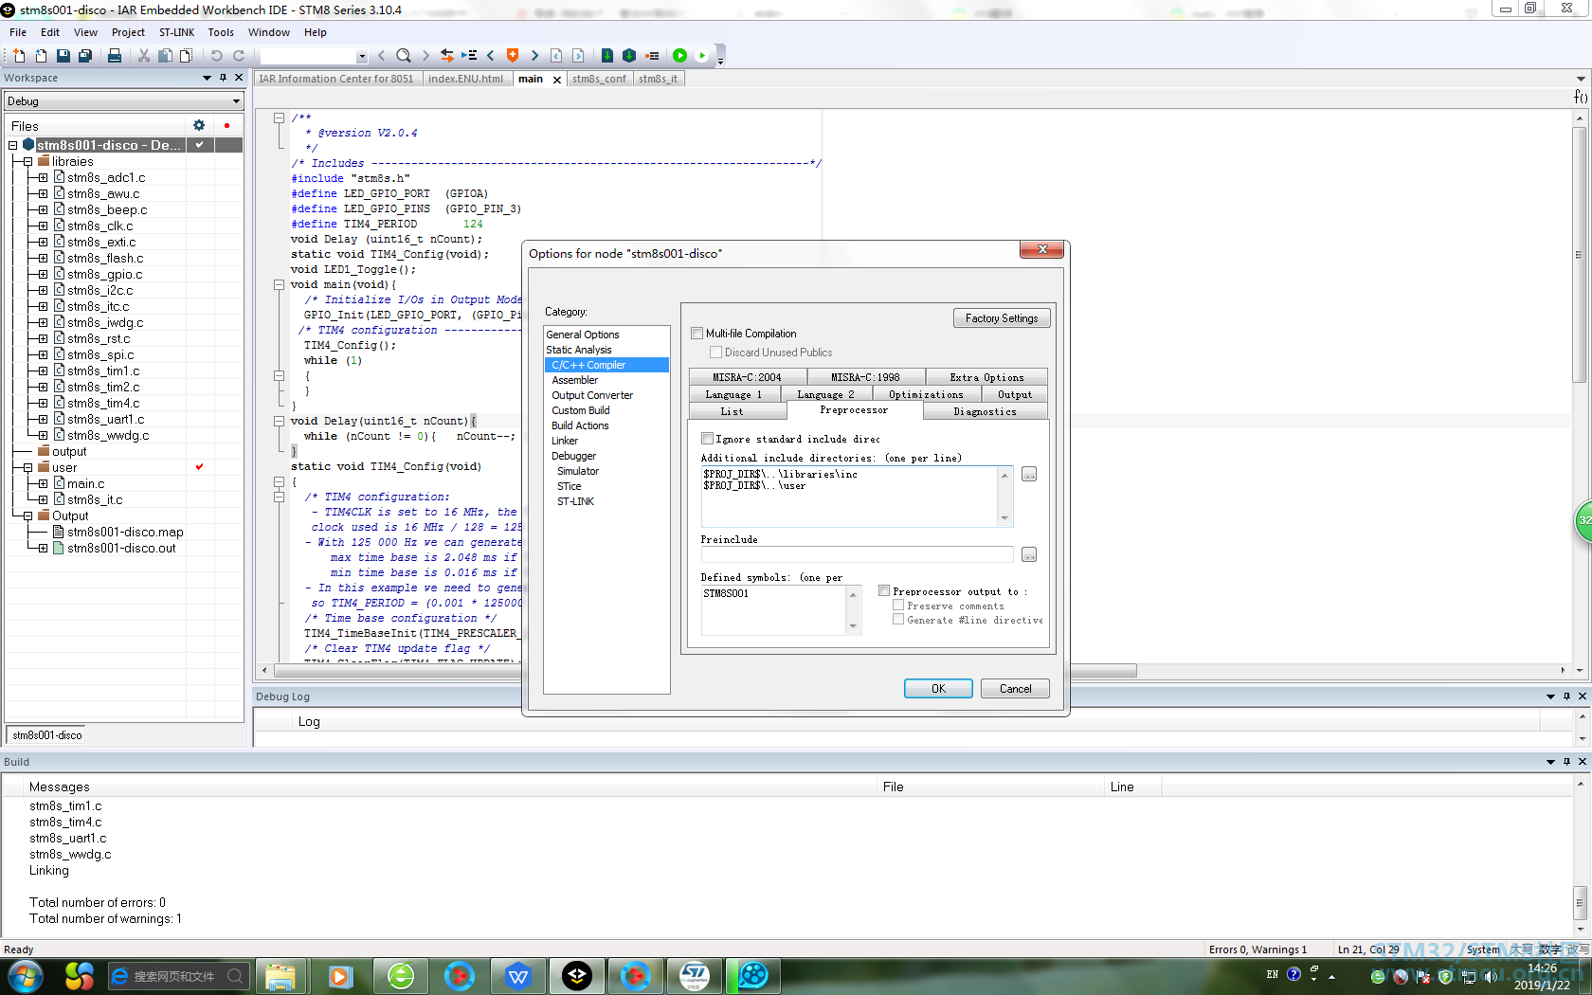The image size is (1592, 995).
Task: Collapse the Output folder node
Action: pyautogui.click(x=28, y=516)
